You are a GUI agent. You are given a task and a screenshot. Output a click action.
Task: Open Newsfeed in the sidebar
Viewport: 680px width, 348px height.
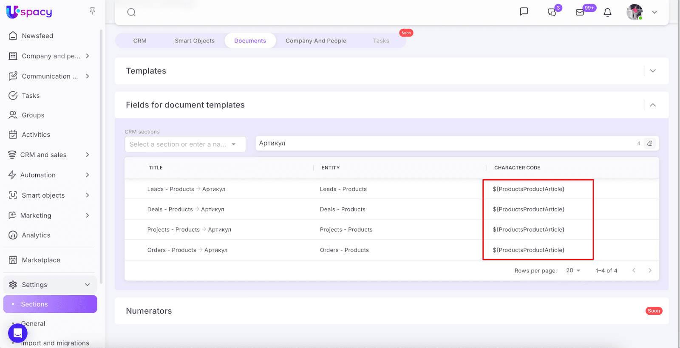pyautogui.click(x=37, y=36)
